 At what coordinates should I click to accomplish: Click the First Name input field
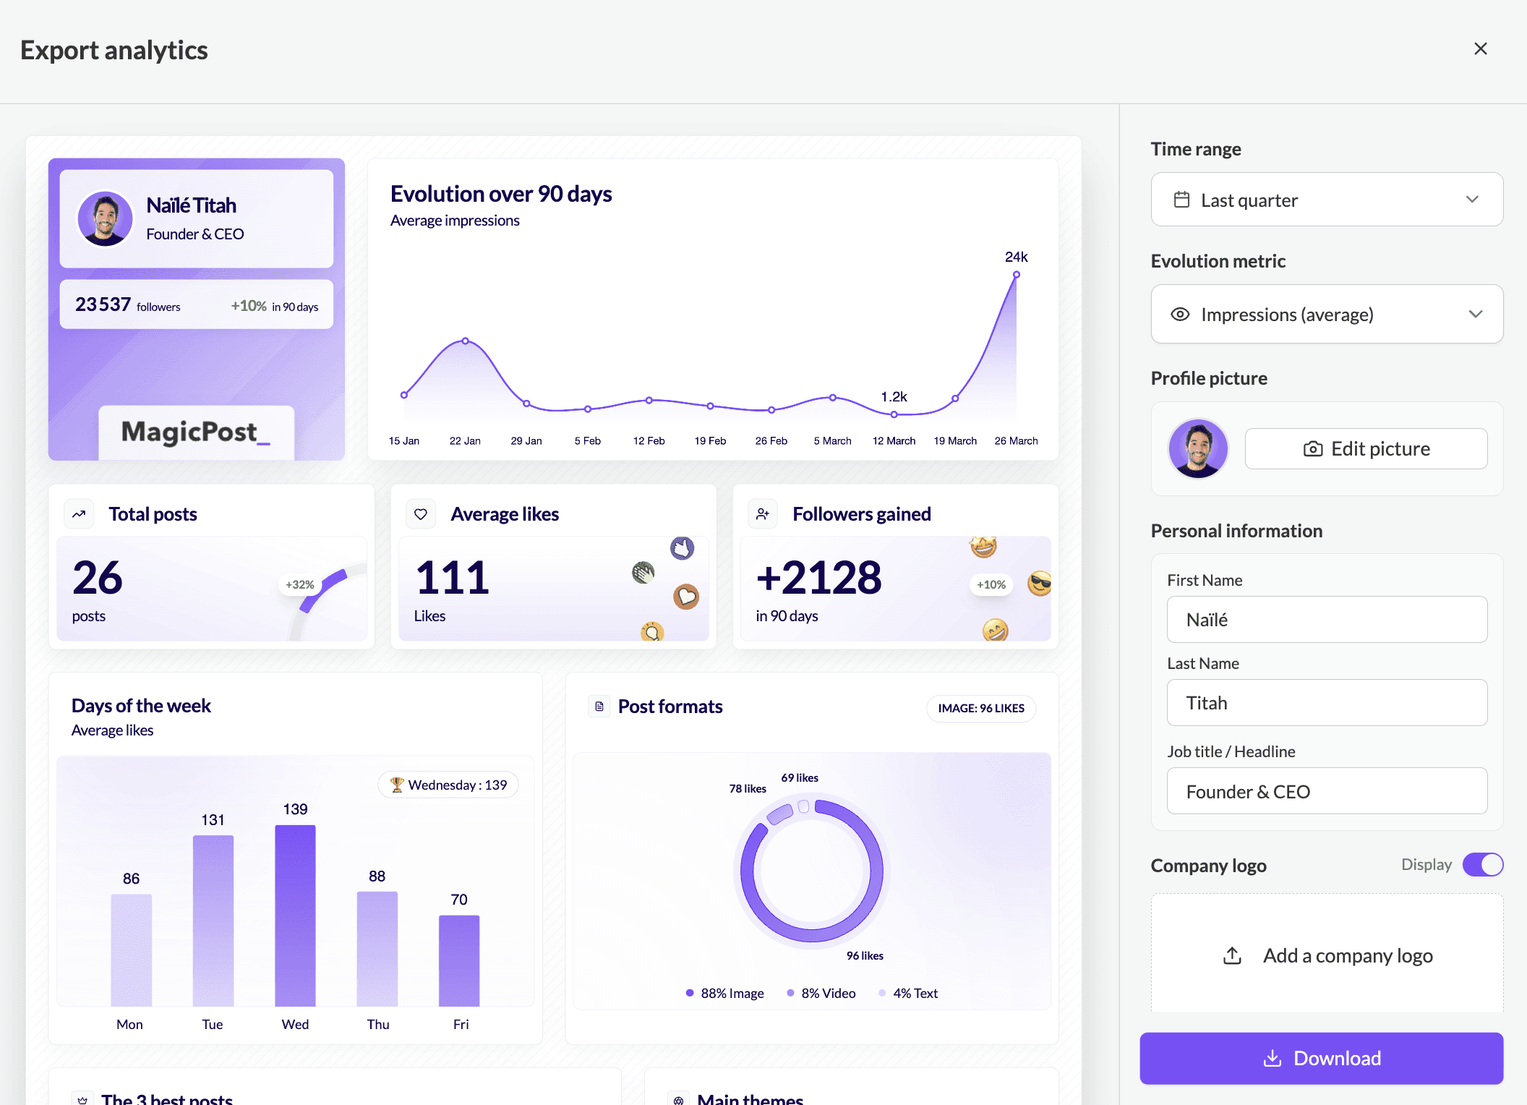1326,620
